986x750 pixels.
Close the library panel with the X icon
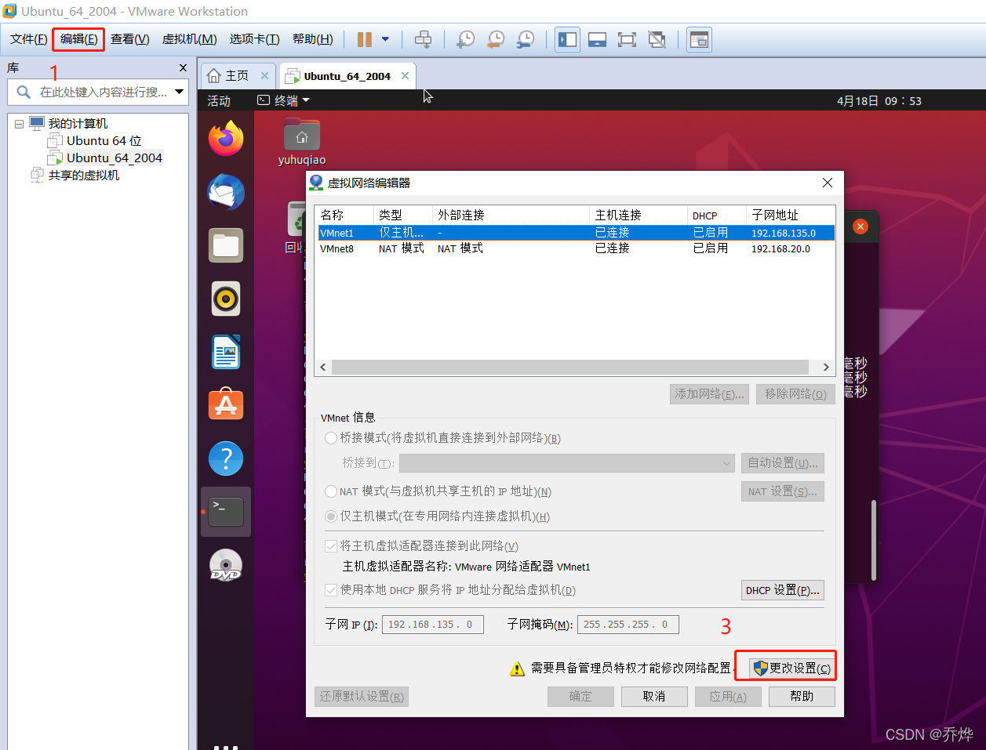point(184,68)
